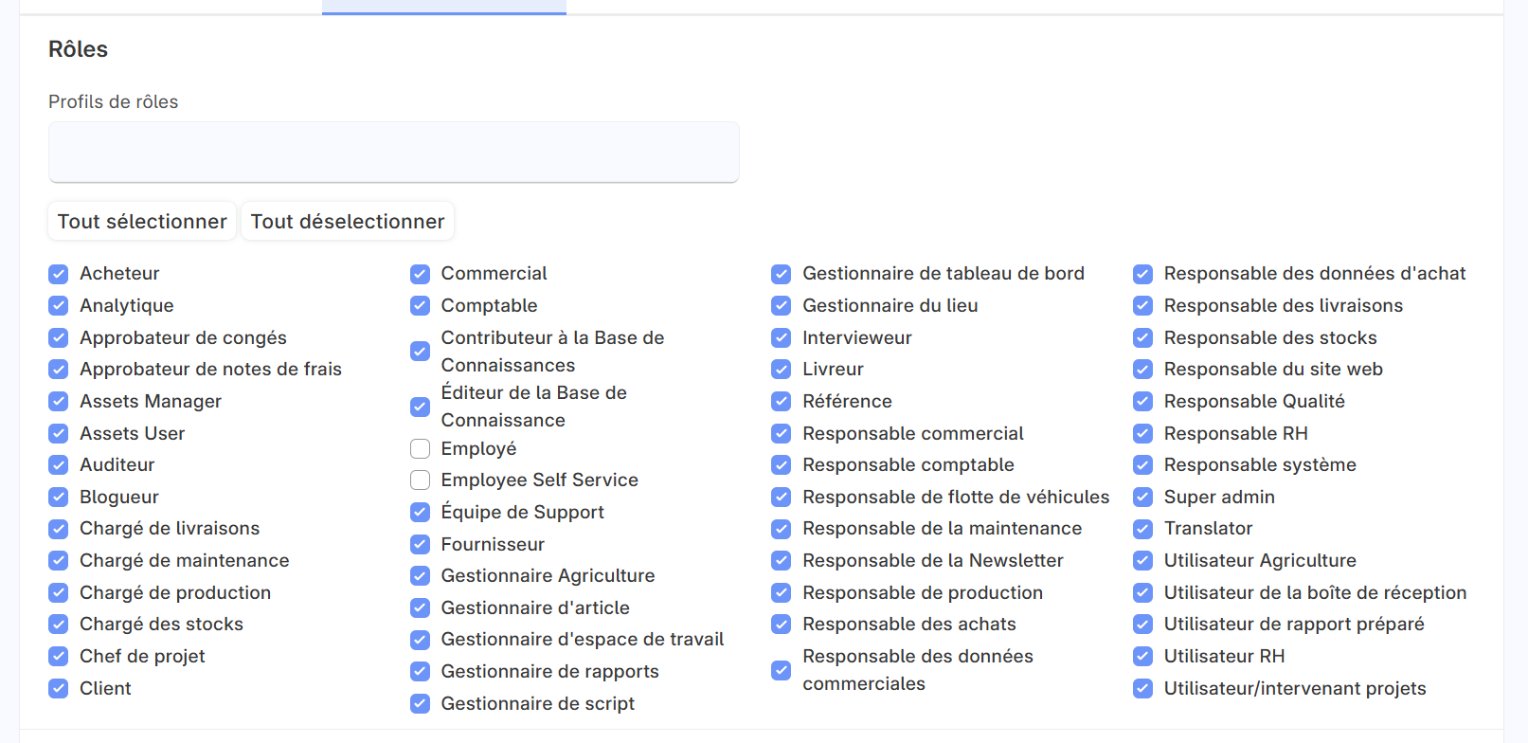Disable the Responsable RH role
This screenshot has width=1528, height=743.
click(1143, 433)
